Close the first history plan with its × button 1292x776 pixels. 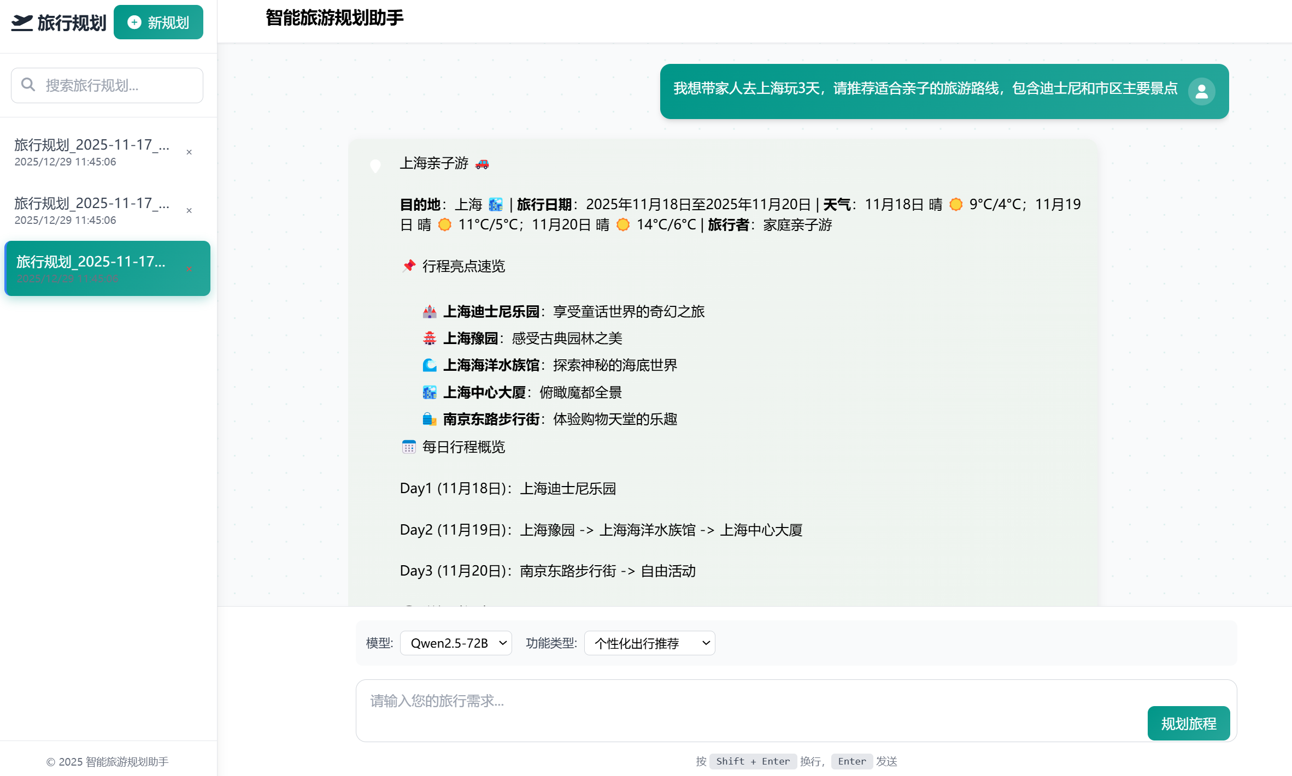189,152
